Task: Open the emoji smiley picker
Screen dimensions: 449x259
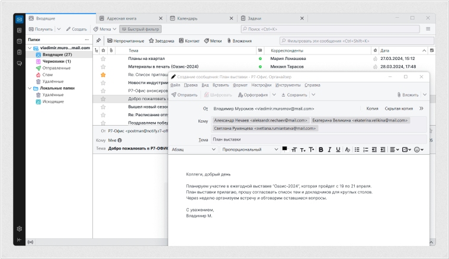Action: (x=418, y=150)
